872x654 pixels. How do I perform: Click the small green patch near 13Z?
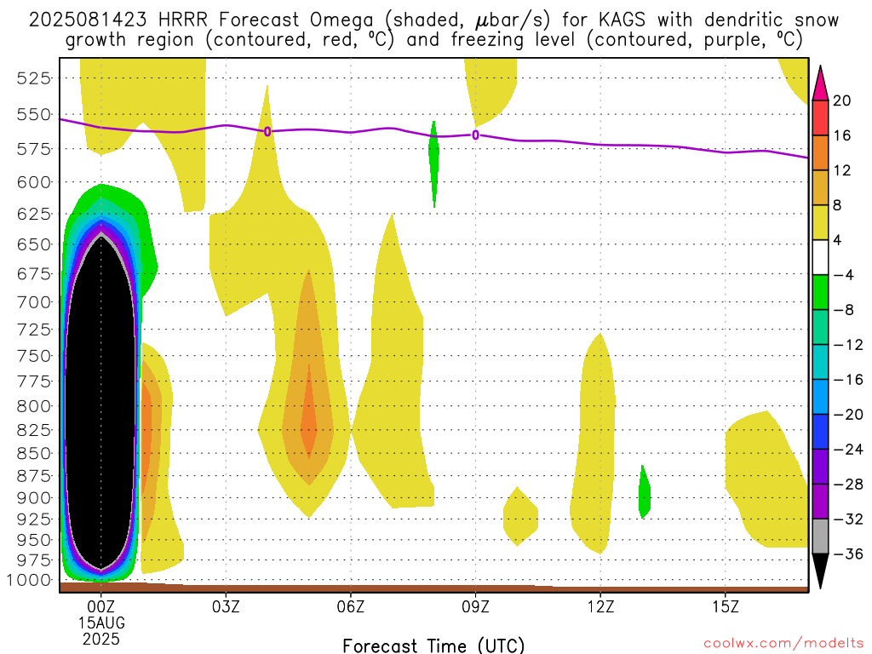tap(644, 492)
